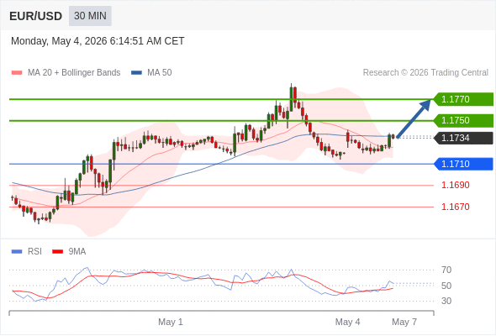Toggle the MA 50 legend label
This screenshot has height=336, width=496.
coord(160,73)
